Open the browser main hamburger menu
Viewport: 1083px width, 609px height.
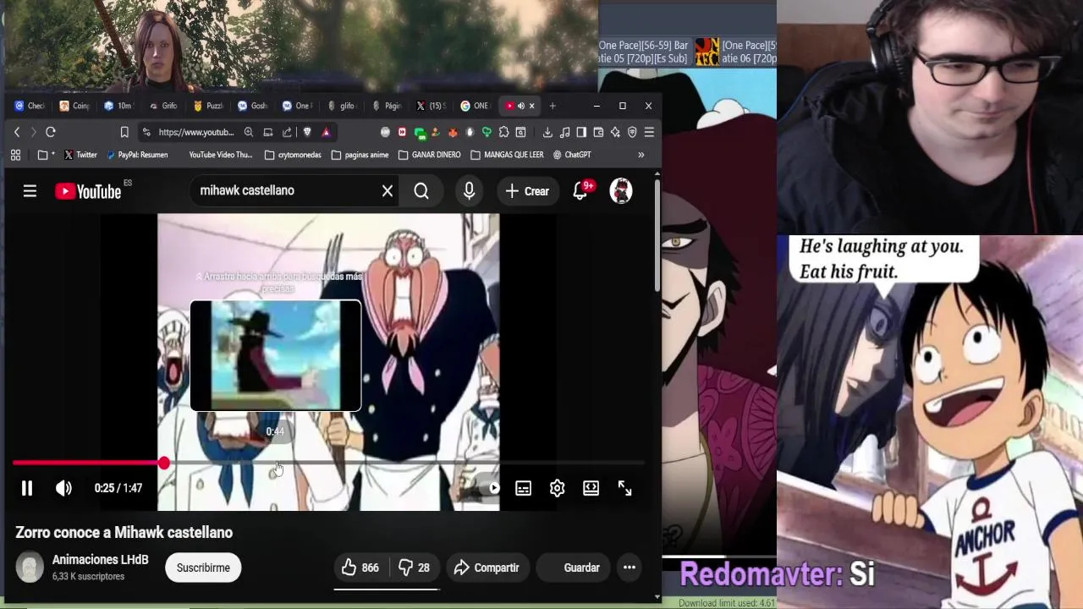(x=649, y=132)
